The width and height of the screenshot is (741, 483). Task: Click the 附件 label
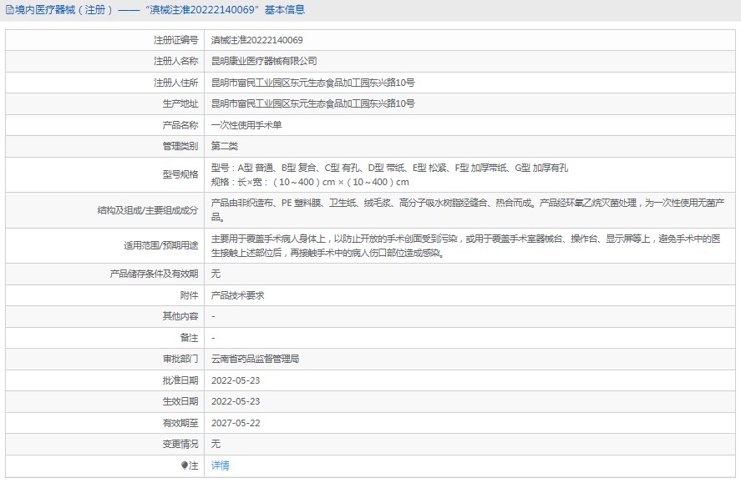coord(189,295)
